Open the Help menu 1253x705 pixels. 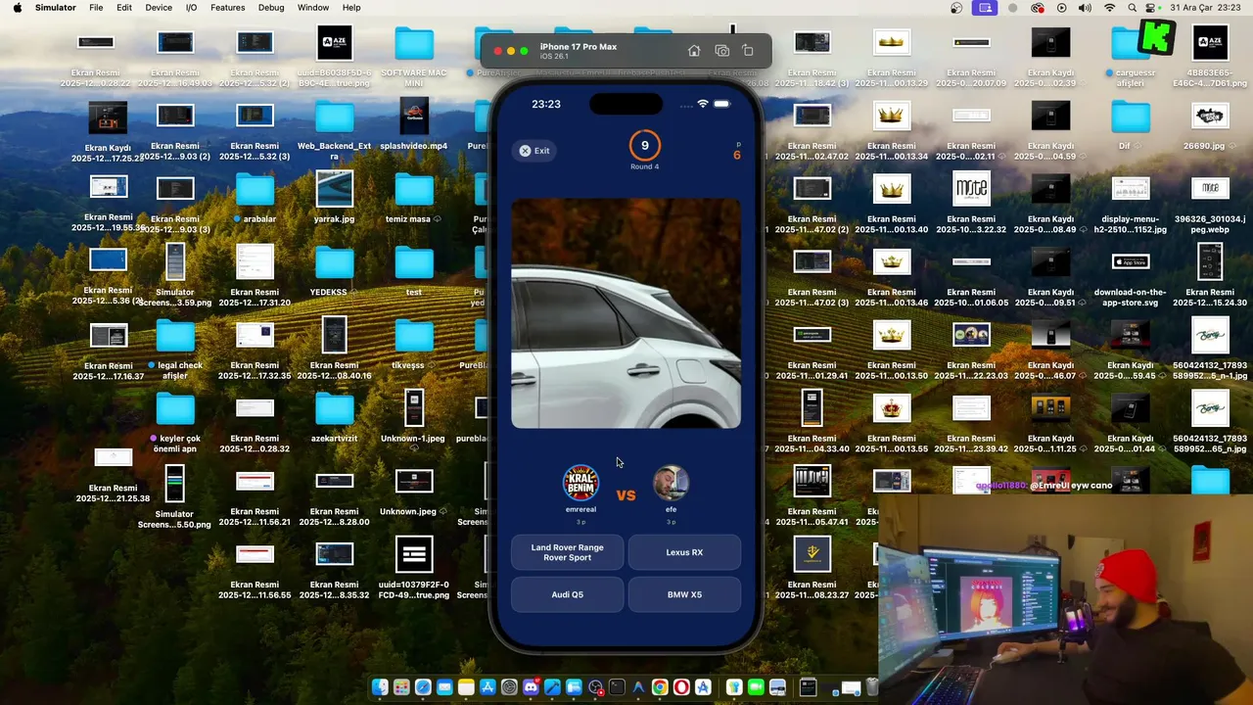(351, 8)
